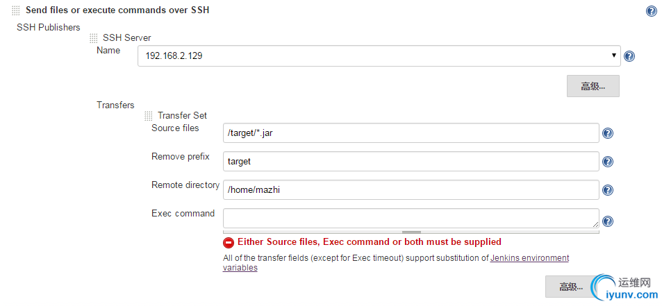Click the SSH Server drag handle

93,37
